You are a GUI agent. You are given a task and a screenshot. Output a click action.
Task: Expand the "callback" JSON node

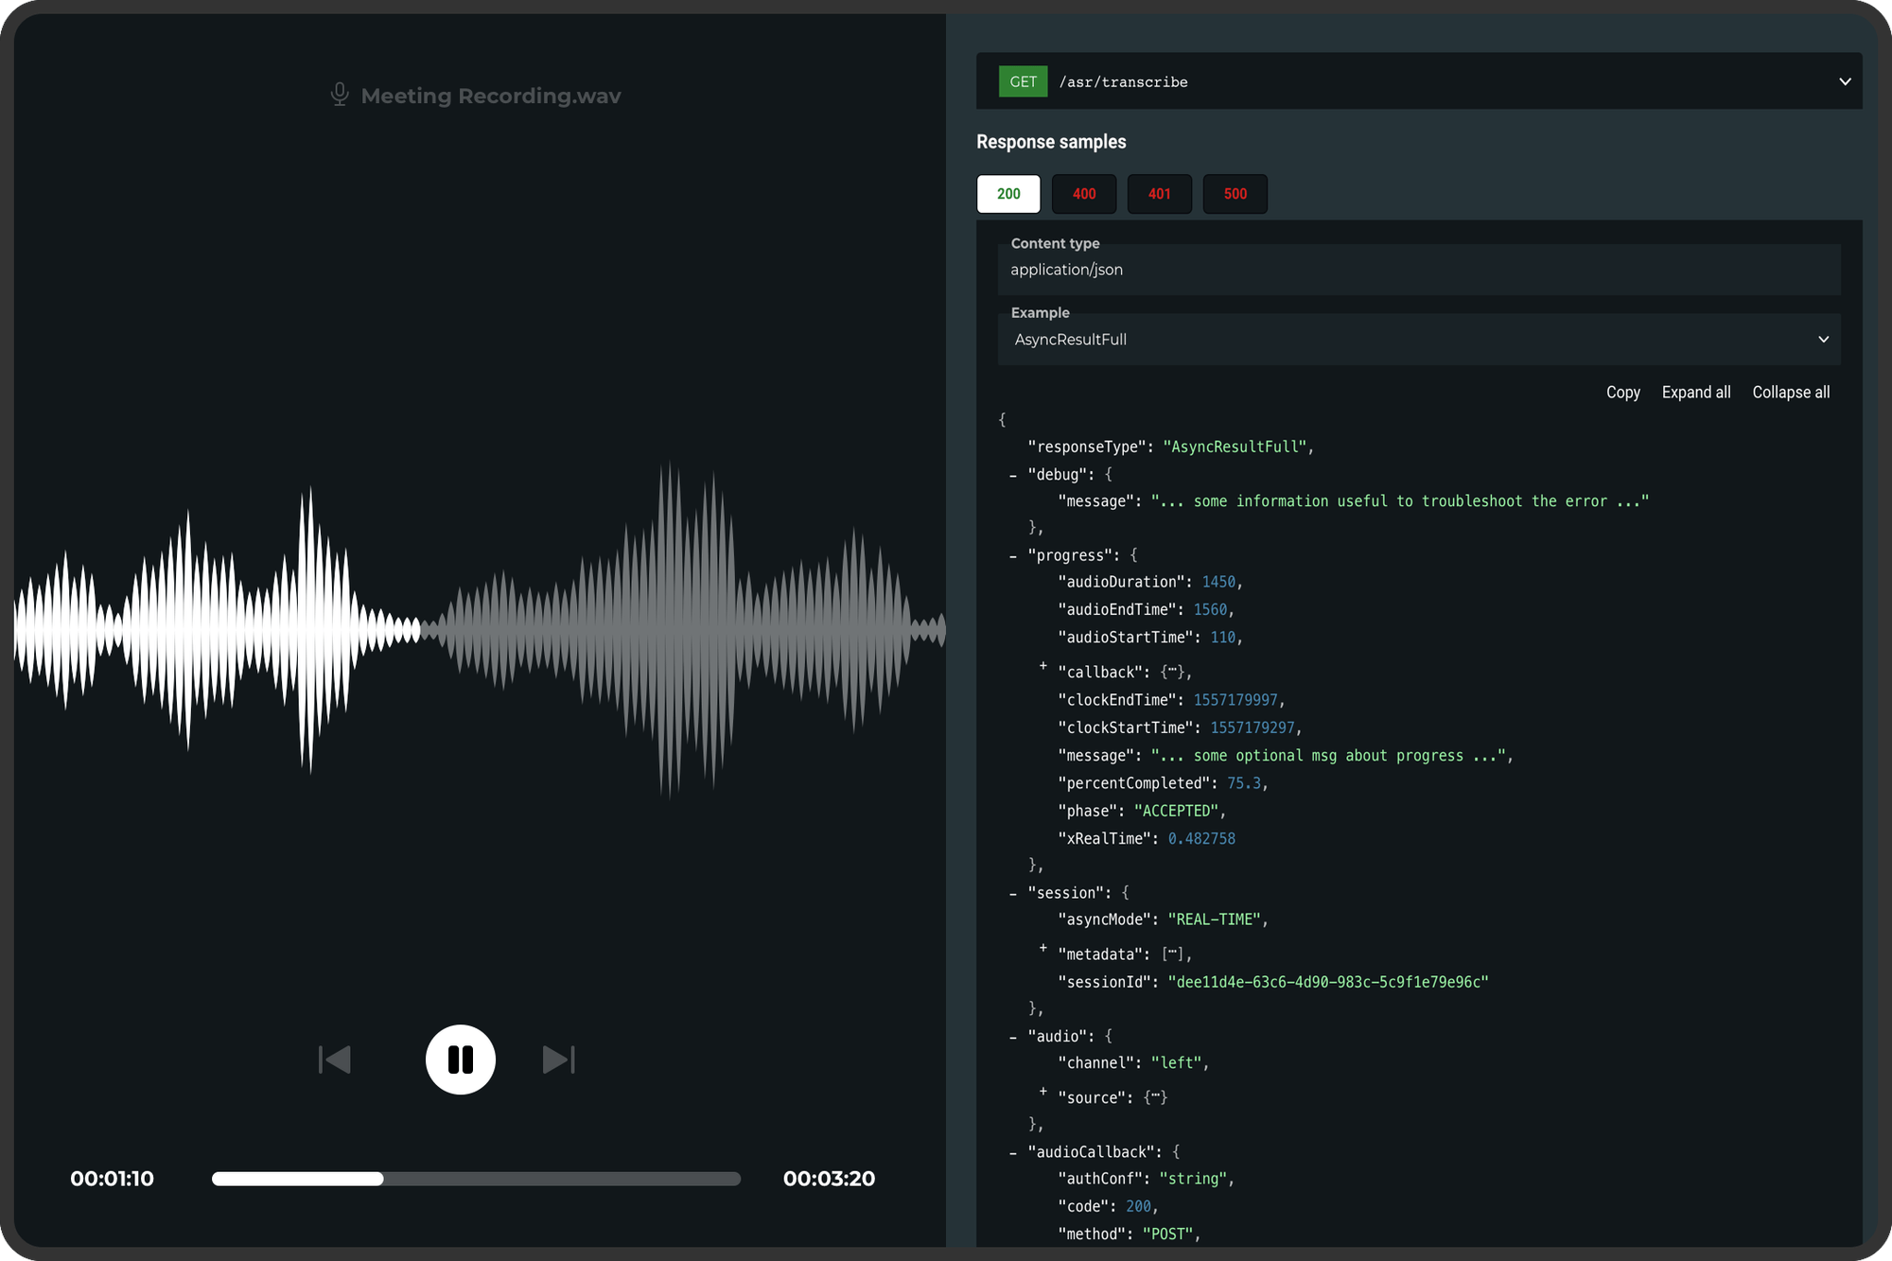tap(1043, 666)
